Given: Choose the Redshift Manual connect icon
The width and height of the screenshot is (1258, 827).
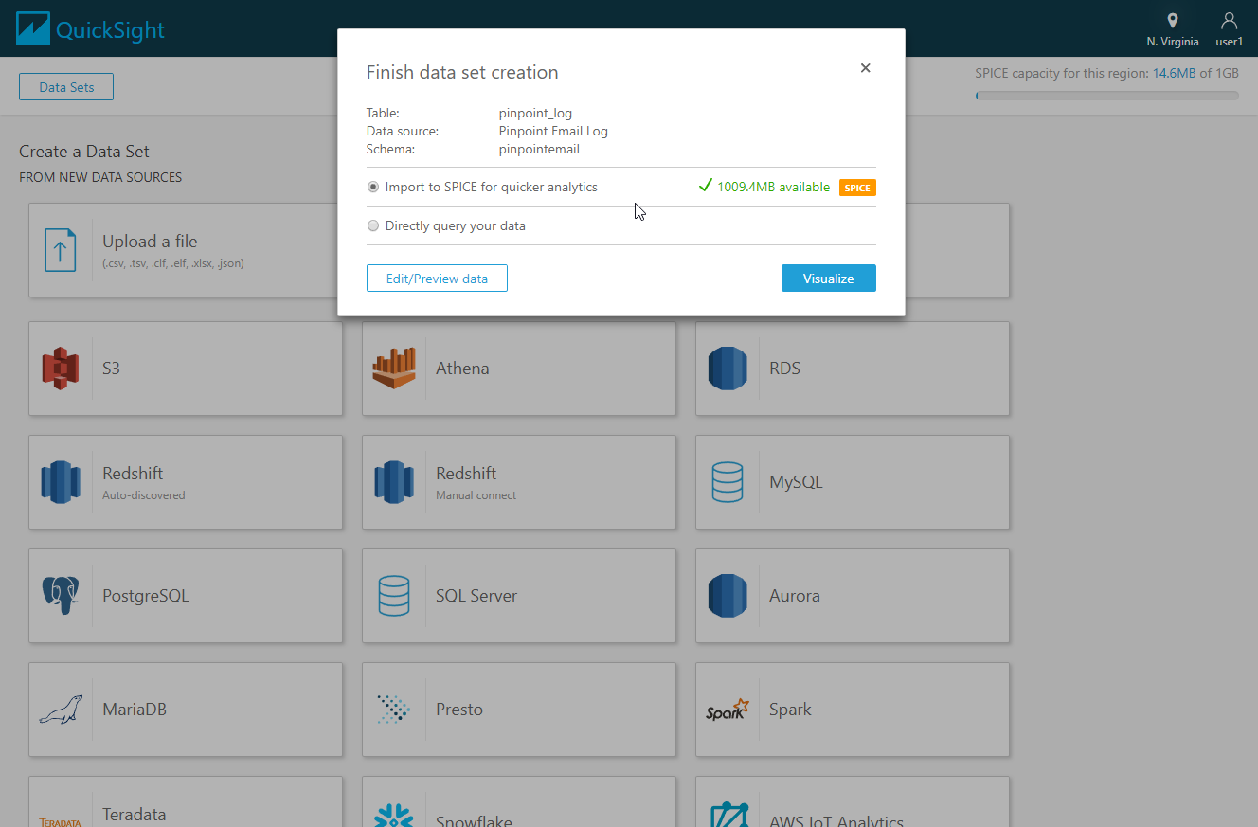Looking at the screenshot, I should click(x=394, y=482).
